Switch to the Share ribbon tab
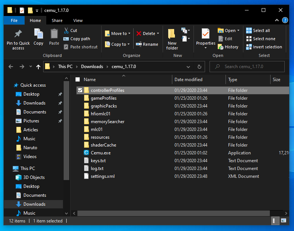The image size is (294, 231). click(x=57, y=20)
